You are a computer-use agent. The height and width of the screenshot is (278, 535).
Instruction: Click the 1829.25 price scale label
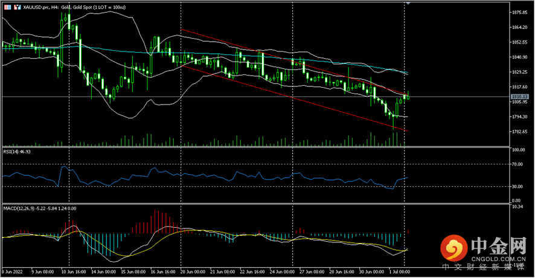click(x=520, y=73)
